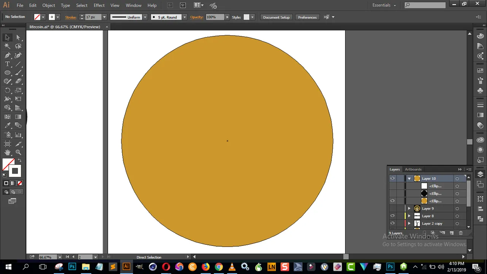Select the Artboard tool
The width and height of the screenshot is (487, 274).
[x=7, y=144]
